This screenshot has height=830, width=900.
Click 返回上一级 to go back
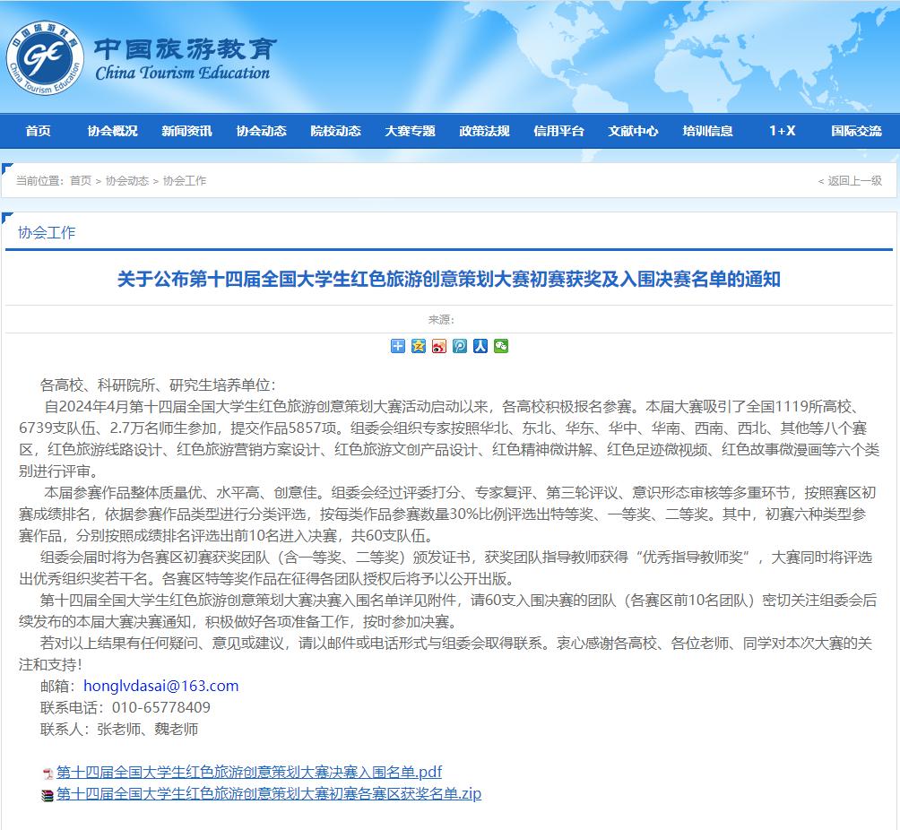point(853,181)
